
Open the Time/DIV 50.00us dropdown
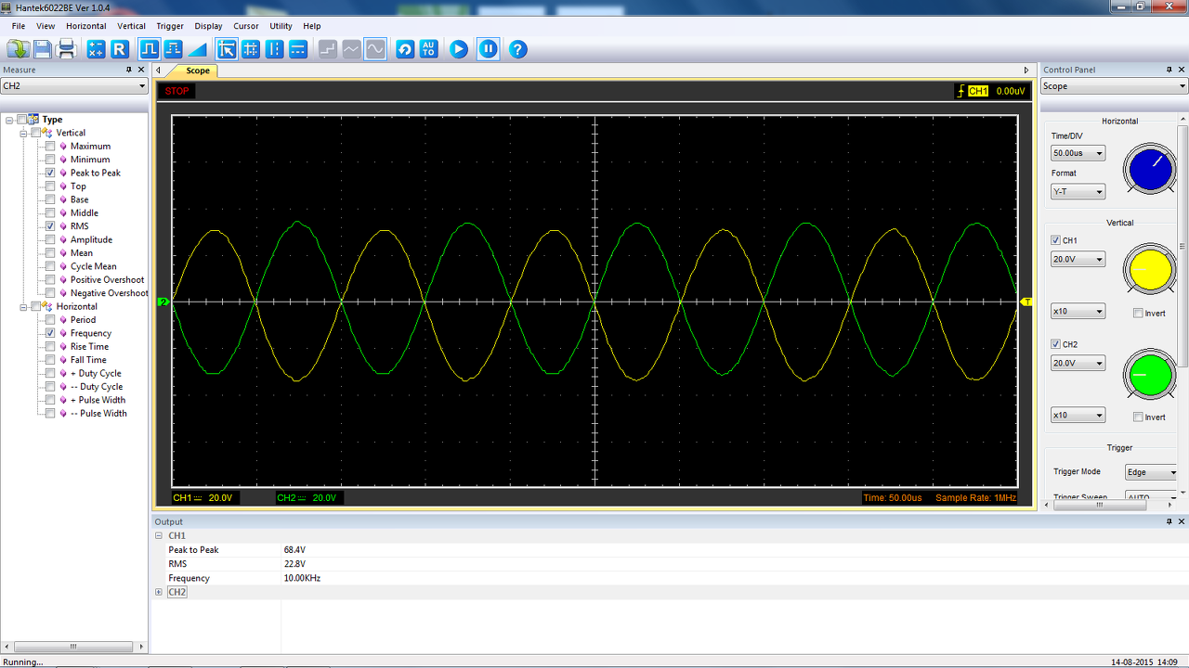tap(1078, 153)
